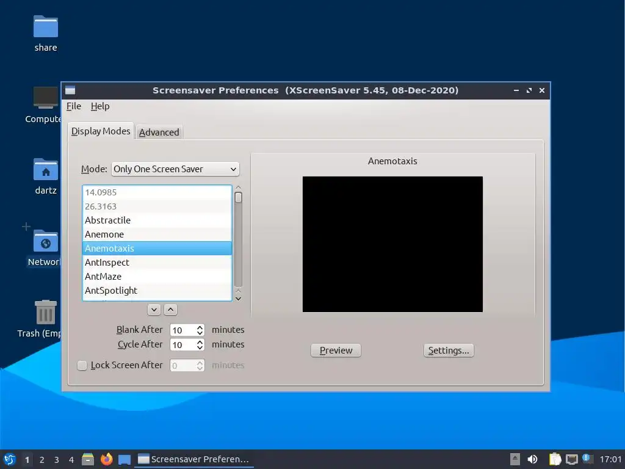Click the Blank After minutes field
The width and height of the screenshot is (625, 469).
click(x=182, y=330)
